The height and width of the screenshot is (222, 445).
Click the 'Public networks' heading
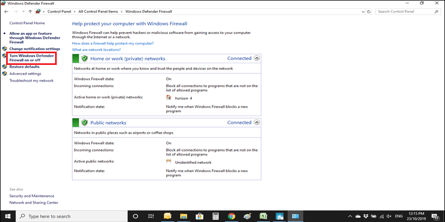(108, 123)
